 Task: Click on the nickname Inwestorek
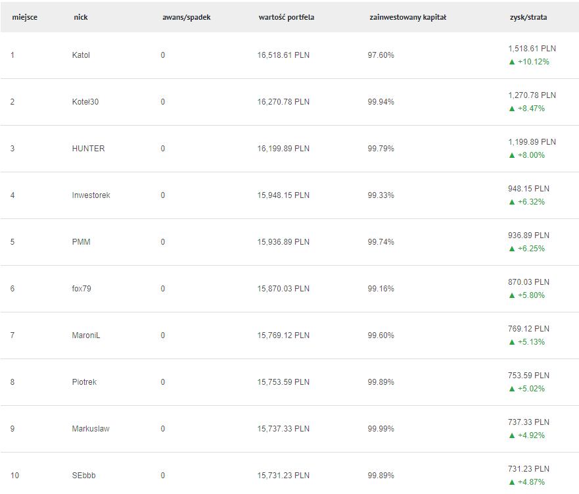click(91, 195)
